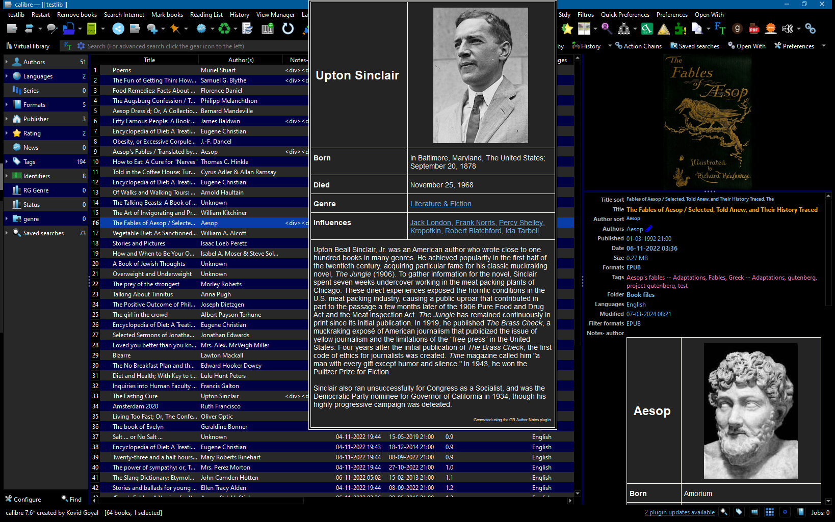Click the magnifier with person icon

click(606, 29)
